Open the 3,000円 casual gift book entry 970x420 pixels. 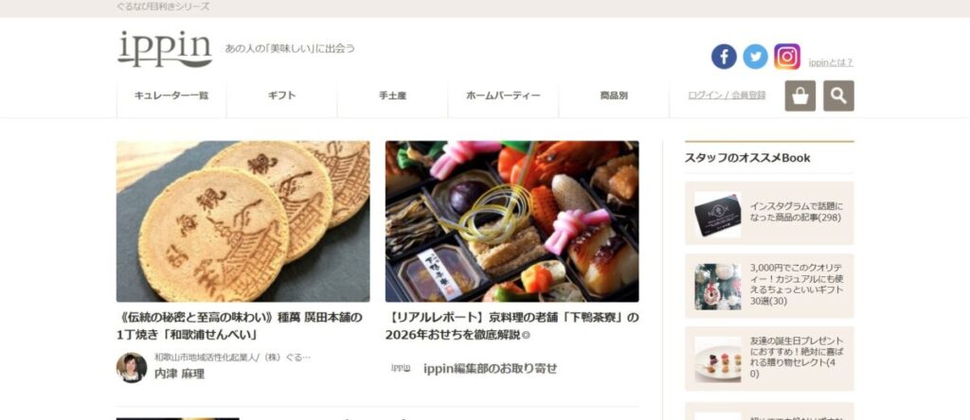click(x=769, y=286)
